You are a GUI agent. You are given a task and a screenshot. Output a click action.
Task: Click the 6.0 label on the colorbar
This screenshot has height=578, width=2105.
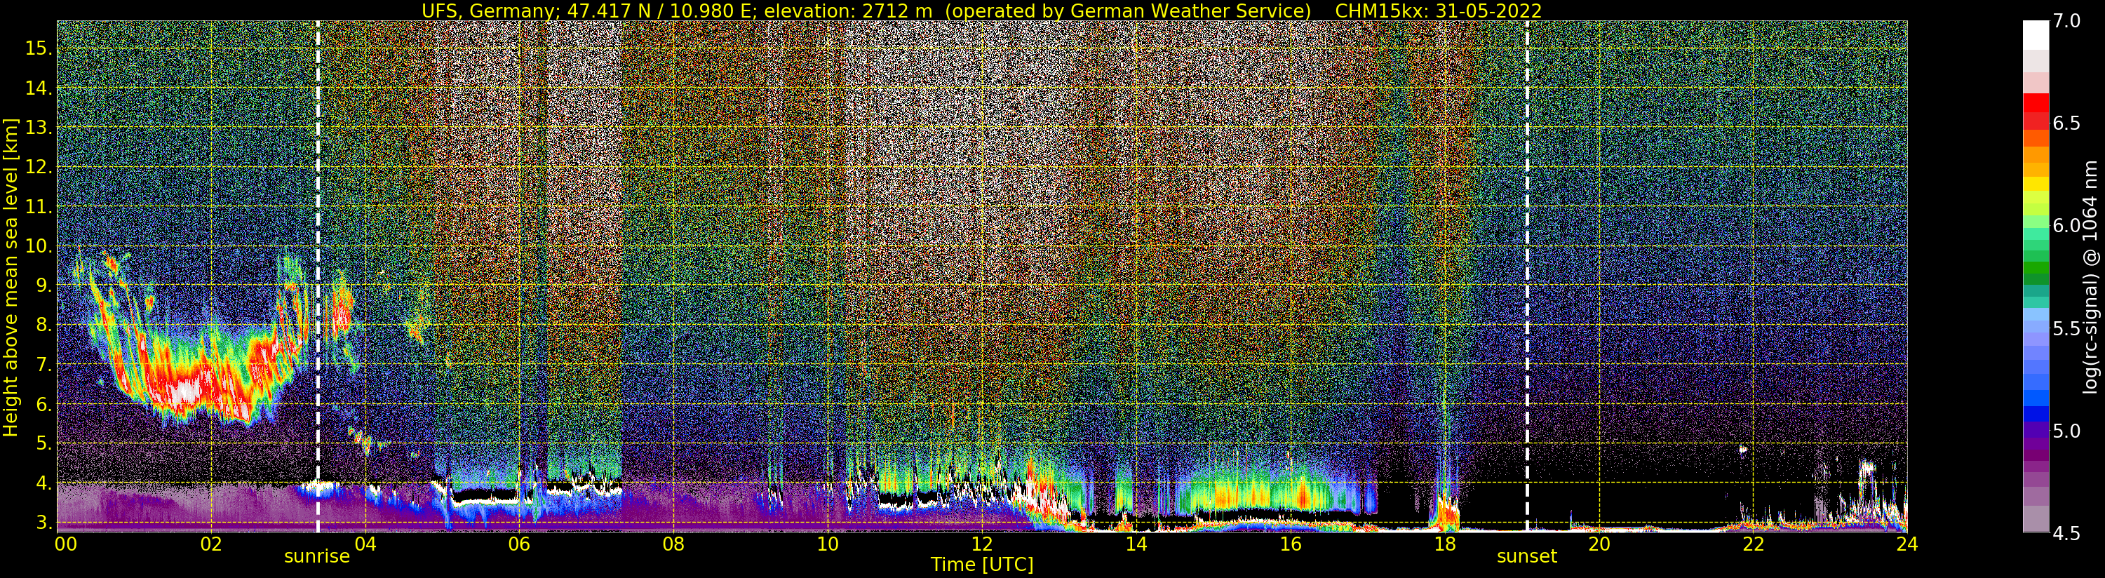tap(2066, 226)
